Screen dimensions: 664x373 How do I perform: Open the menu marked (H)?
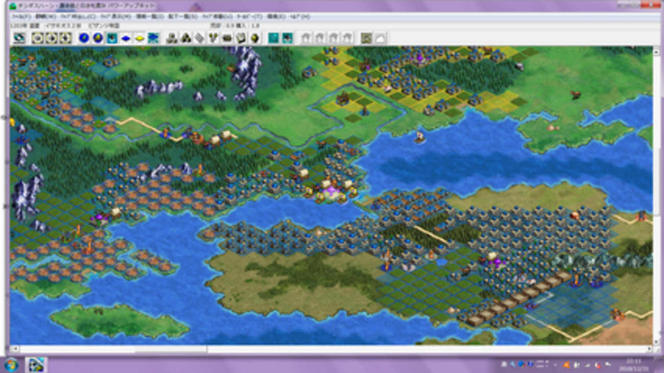pyautogui.click(x=300, y=17)
